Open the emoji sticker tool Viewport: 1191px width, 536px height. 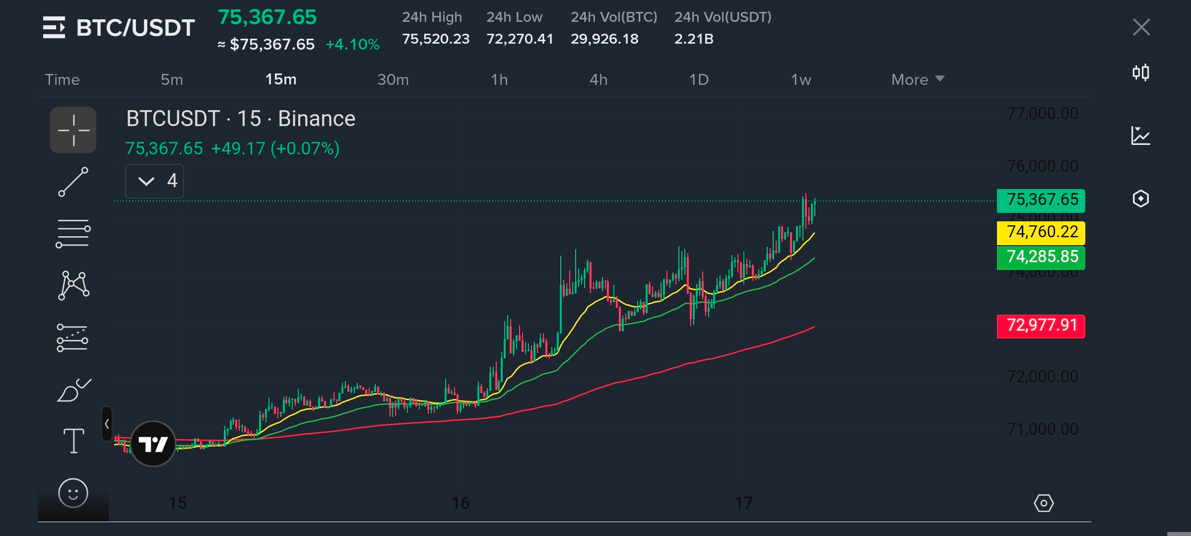(73, 493)
